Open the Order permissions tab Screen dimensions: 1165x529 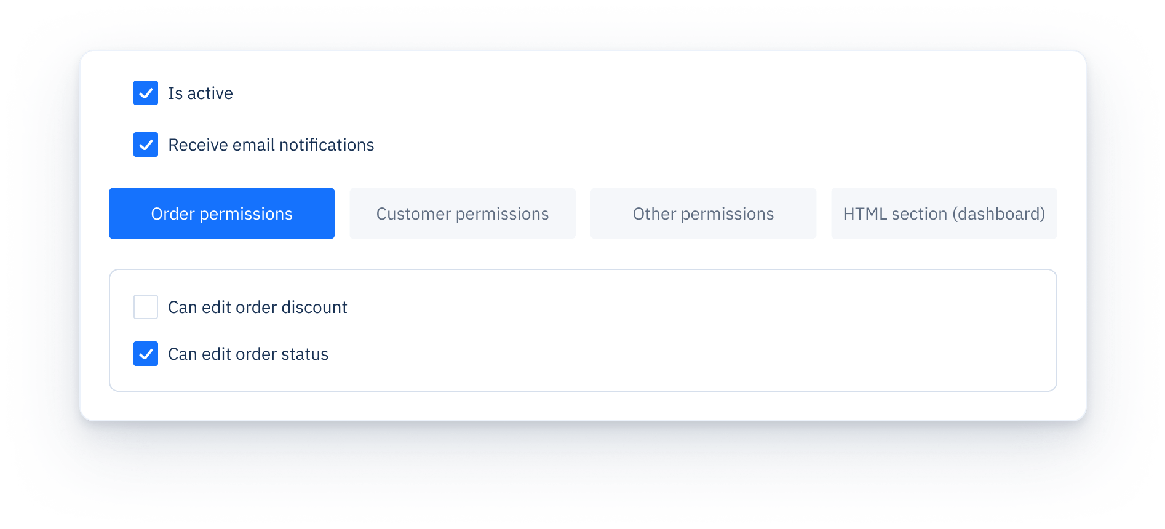[221, 213]
